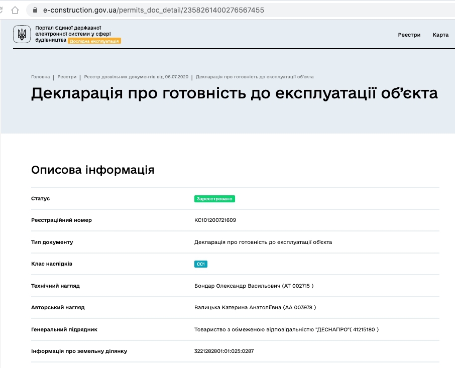
Task: Click the browser home icon
Action: click(15, 10)
